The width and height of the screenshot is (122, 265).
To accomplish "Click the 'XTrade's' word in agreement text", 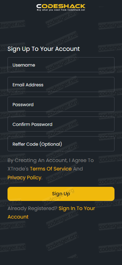I will [18, 169].
